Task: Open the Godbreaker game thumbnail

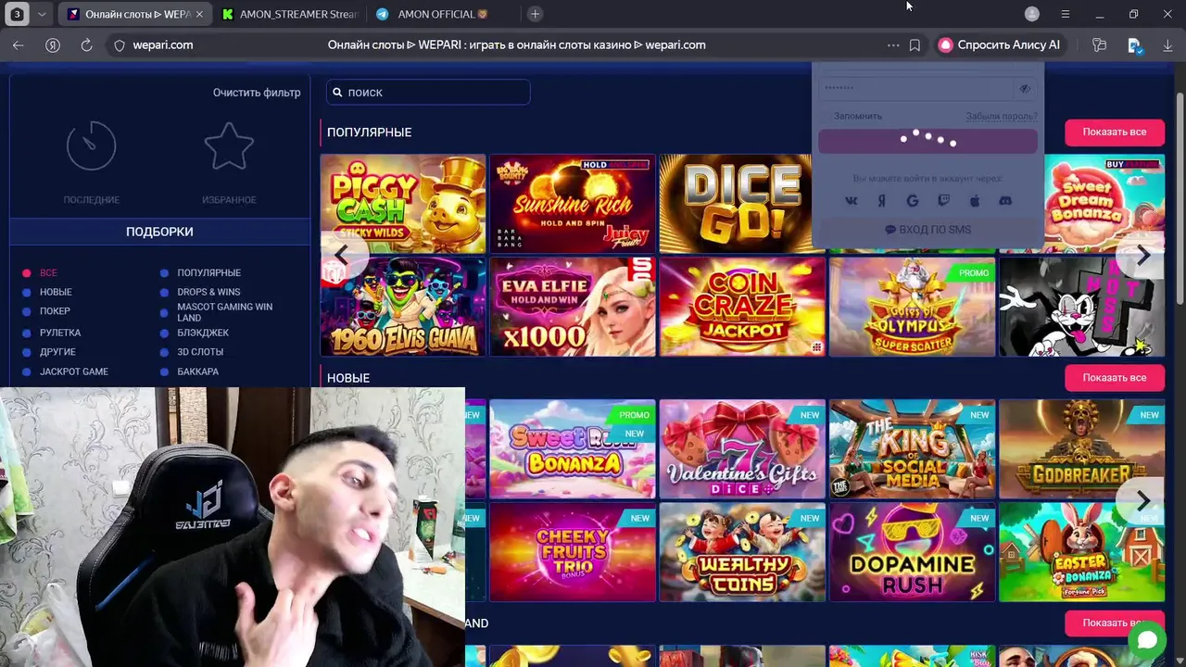Action: click(x=1082, y=449)
